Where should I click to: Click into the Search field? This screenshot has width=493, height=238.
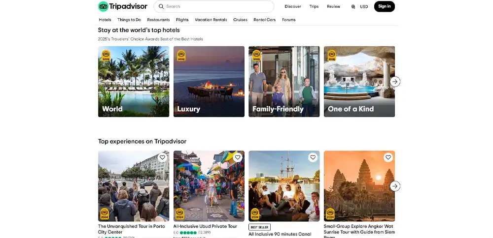(x=214, y=6)
